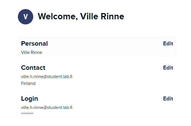Click the Contact section heading
Image resolution: width=191 pixels, height=126 pixels.
[33, 68]
